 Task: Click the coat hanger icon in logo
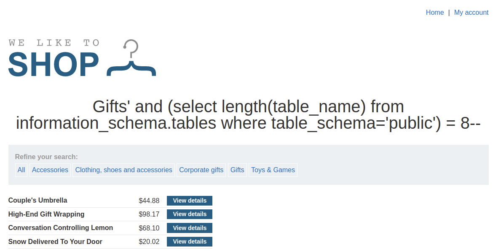tap(131, 59)
